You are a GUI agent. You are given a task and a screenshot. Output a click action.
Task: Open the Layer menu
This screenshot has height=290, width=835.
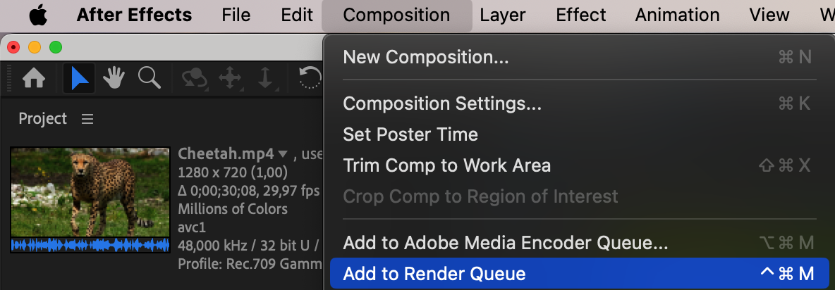pos(502,15)
